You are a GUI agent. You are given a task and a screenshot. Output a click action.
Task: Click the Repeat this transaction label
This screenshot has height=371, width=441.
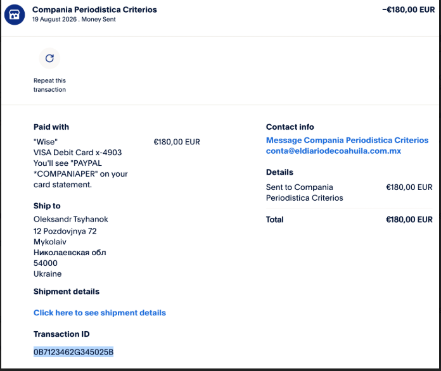49,85
